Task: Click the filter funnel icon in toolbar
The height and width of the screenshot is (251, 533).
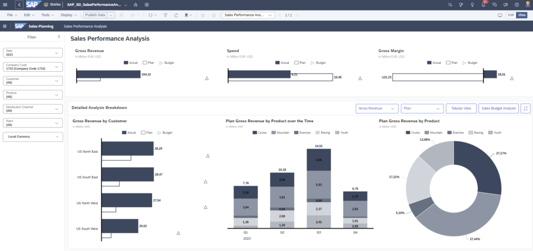Action: click(165, 15)
